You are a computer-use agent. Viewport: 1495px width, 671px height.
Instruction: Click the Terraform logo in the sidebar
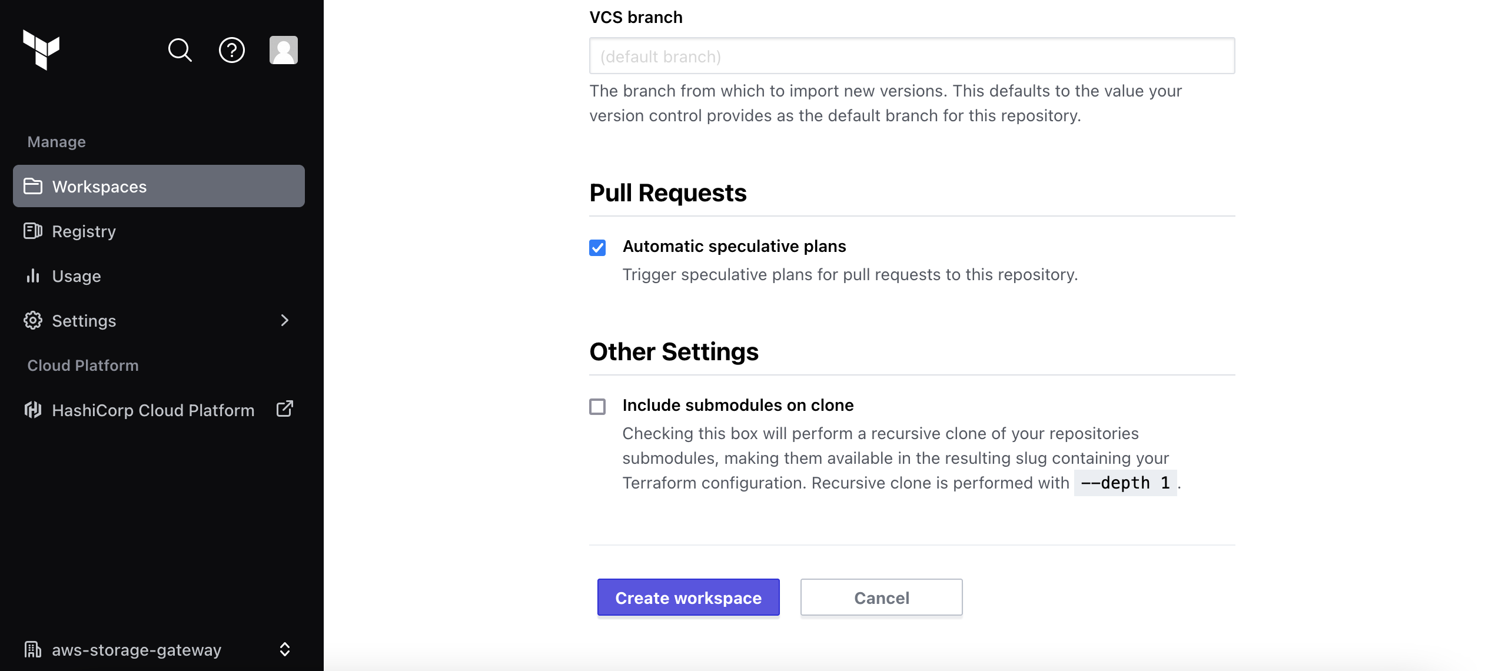point(42,51)
